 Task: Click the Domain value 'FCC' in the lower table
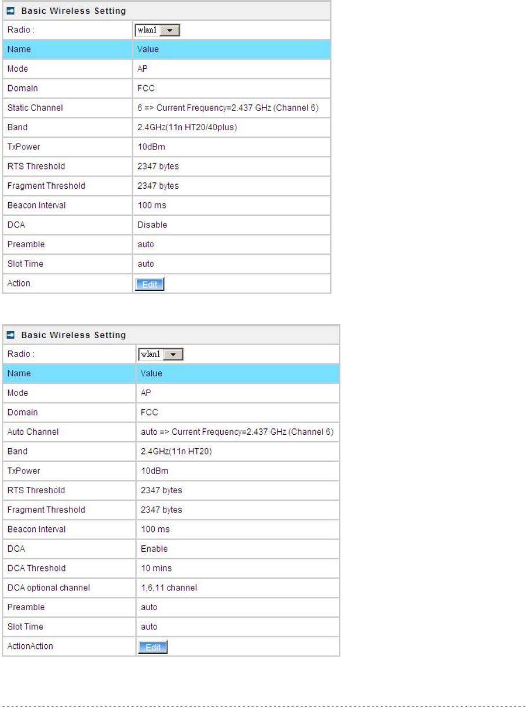[148, 413]
